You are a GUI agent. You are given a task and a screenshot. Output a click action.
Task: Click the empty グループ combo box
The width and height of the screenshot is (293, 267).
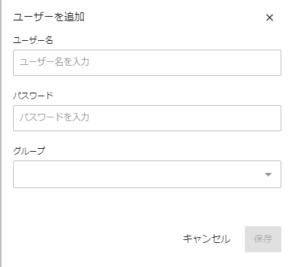coord(147,174)
